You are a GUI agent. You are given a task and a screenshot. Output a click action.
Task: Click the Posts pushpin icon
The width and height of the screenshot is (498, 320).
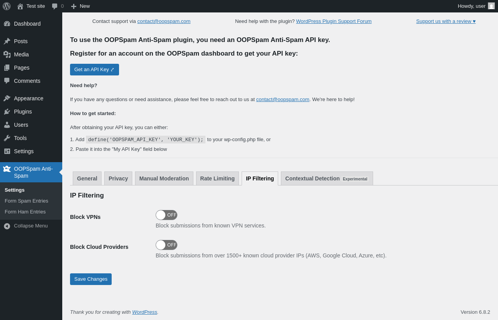pos(7,41)
